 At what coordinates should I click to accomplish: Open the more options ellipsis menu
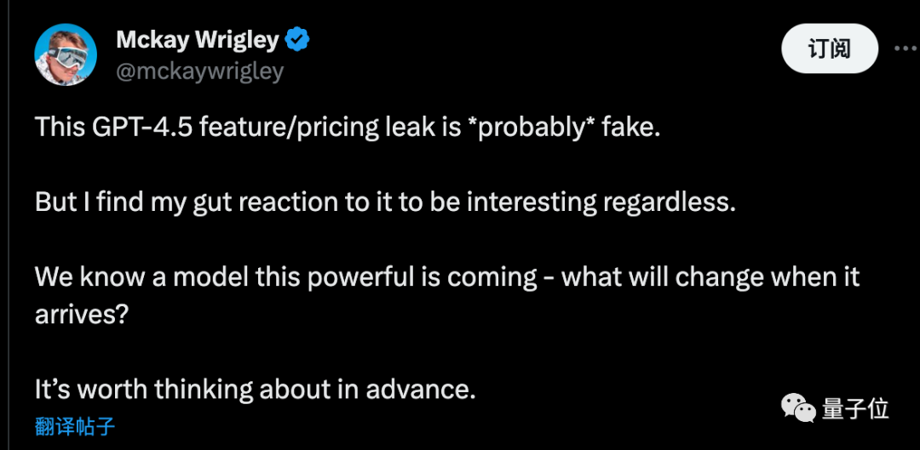(x=906, y=49)
